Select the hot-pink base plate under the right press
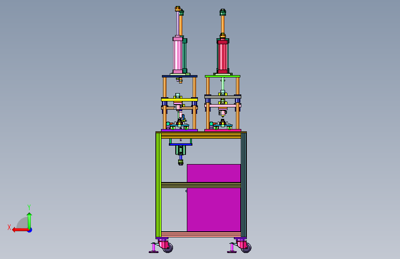Image resolution: width=400 pixels, height=259 pixels. (x=223, y=130)
